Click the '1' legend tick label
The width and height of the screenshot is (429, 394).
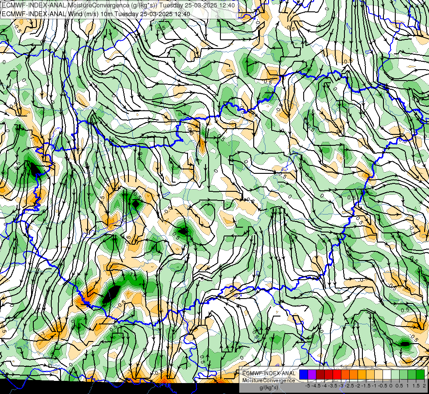[x=408, y=386]
